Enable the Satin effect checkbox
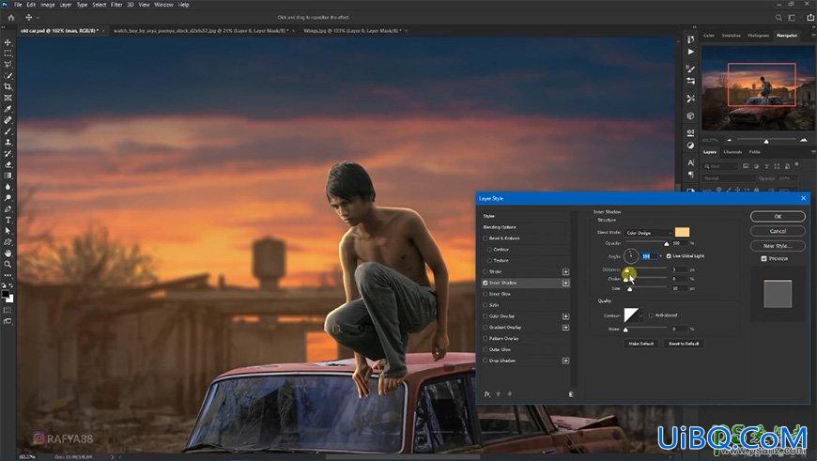 click(486, 305)
